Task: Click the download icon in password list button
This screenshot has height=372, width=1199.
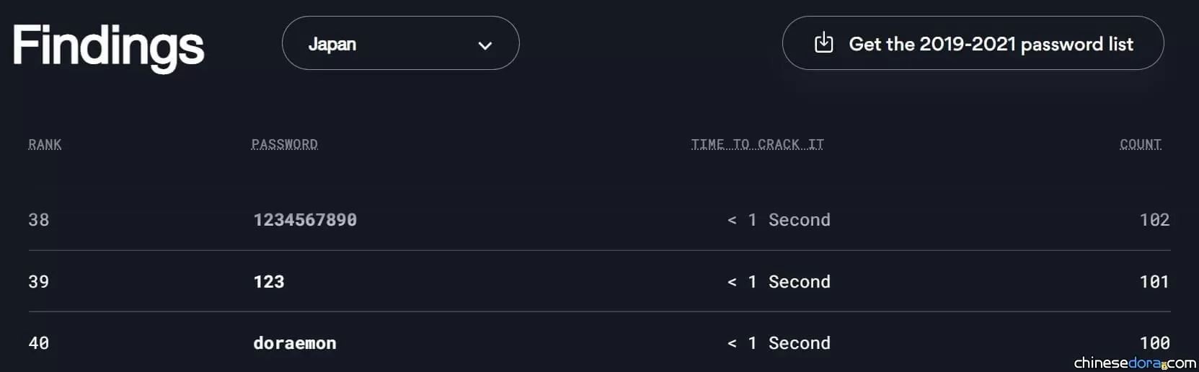Action: click(x=823, y=43)
